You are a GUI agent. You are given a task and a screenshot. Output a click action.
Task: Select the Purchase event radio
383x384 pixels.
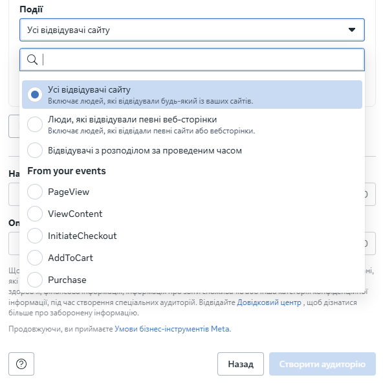pos(35,280)
